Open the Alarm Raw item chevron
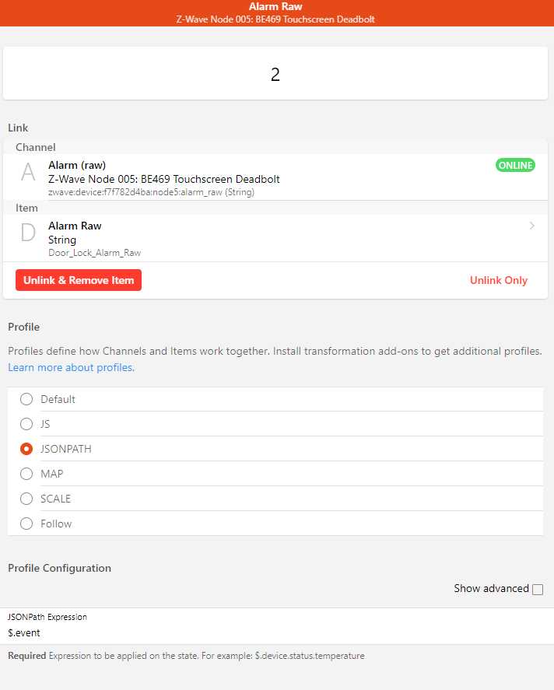Viewport: 554px width, 690px height. [532, 226]
